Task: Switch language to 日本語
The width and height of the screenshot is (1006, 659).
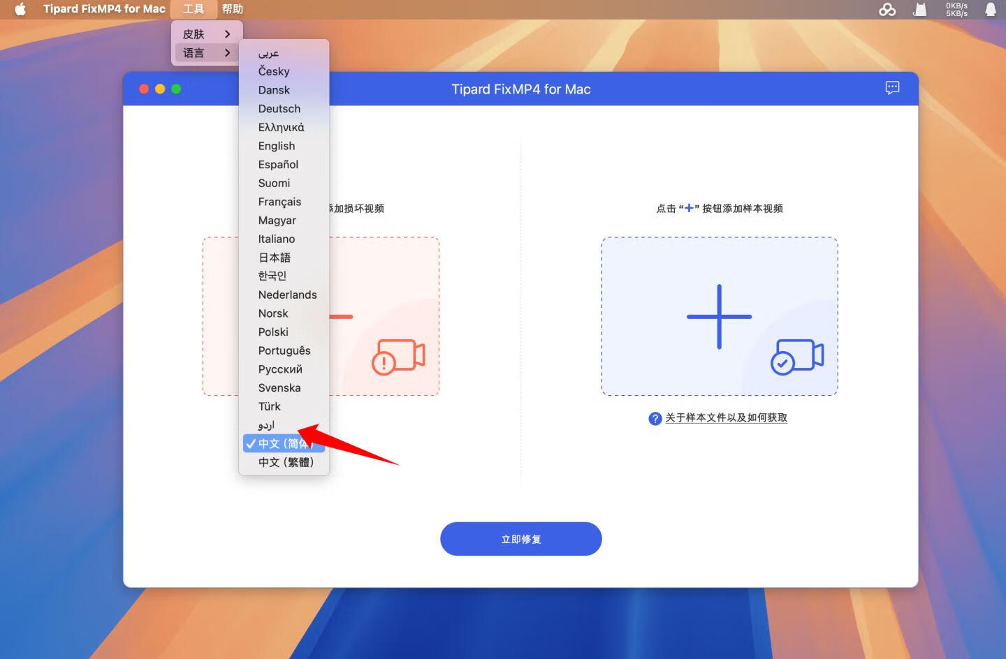Action: 284,258
